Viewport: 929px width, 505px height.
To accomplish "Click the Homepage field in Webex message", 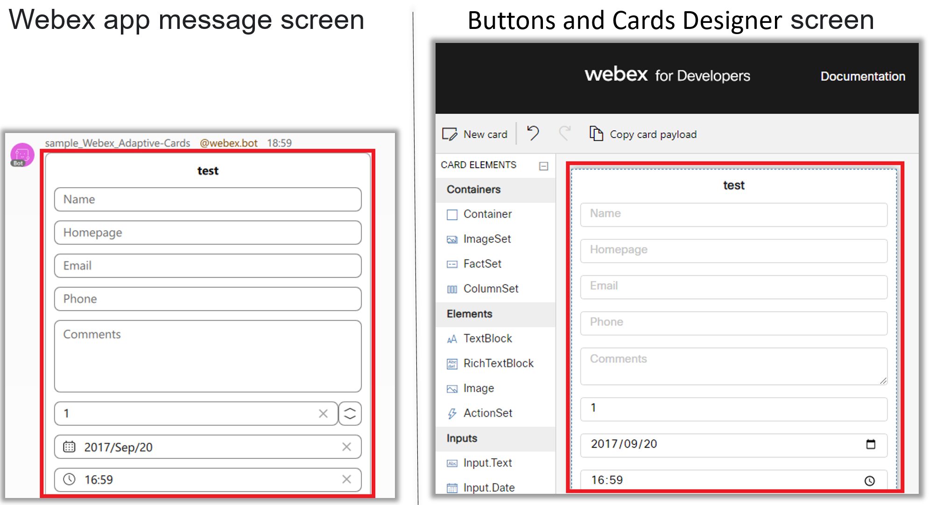I will point(208,232).
